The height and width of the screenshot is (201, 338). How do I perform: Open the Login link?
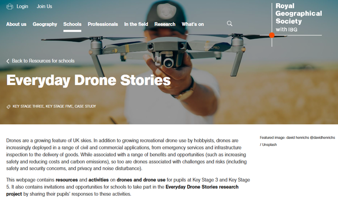(x=23, y=6)
